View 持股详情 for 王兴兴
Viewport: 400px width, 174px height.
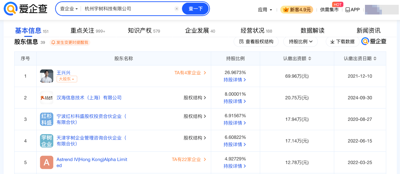pyautogui.click(x=235, y=80)
